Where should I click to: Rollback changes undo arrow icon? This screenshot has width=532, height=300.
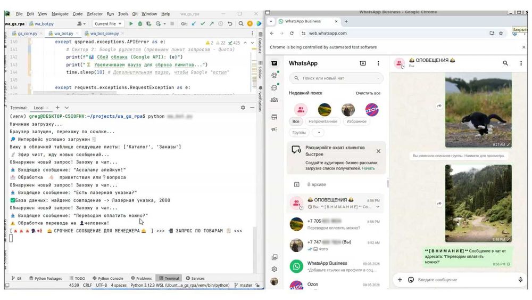[230, 24]
